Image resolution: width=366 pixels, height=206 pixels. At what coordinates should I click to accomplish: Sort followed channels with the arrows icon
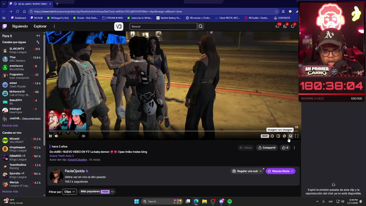pyautogui.click(x=38, y=42)
